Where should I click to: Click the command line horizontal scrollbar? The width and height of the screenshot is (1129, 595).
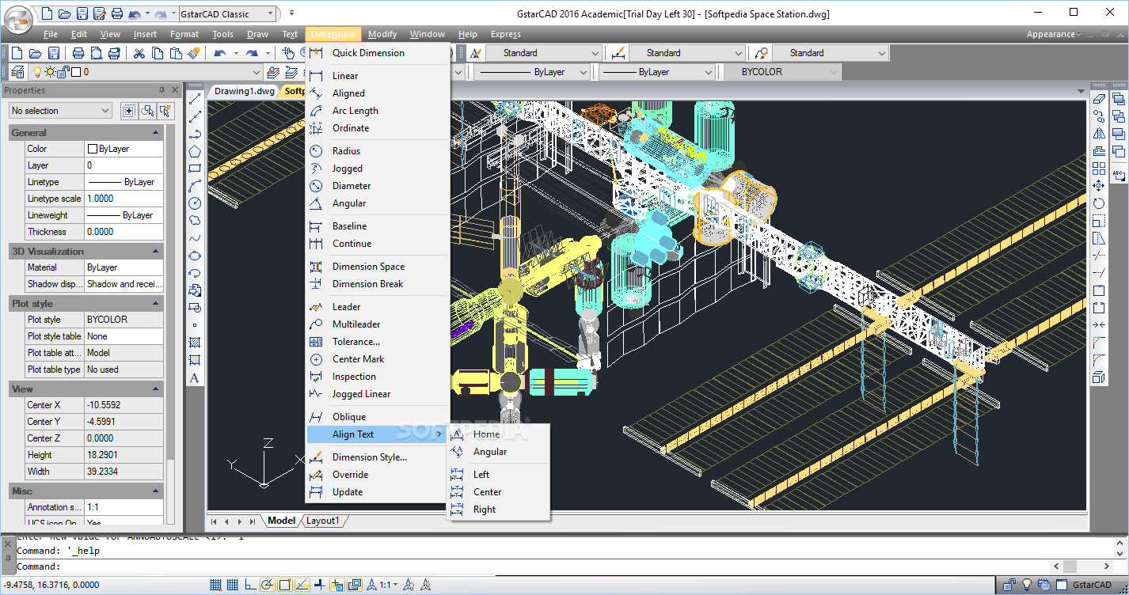pyautogui.click(x=1081, y=567)
